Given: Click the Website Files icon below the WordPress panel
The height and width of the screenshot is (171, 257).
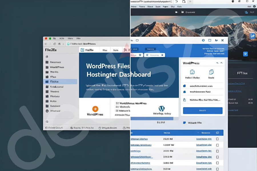Looking at the screenshot, I should point(184,123).
